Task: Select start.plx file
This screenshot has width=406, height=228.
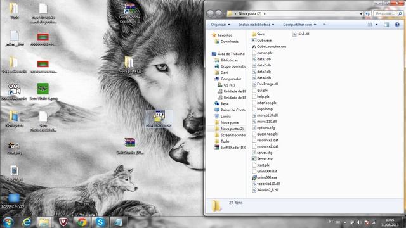Action: (261, 165)
